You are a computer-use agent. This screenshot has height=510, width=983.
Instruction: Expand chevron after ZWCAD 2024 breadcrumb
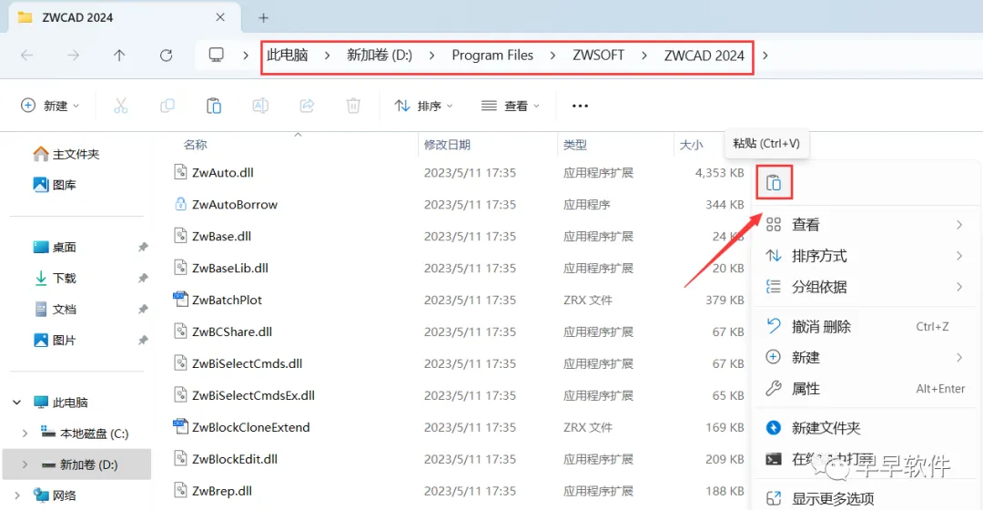coord(765,56)
